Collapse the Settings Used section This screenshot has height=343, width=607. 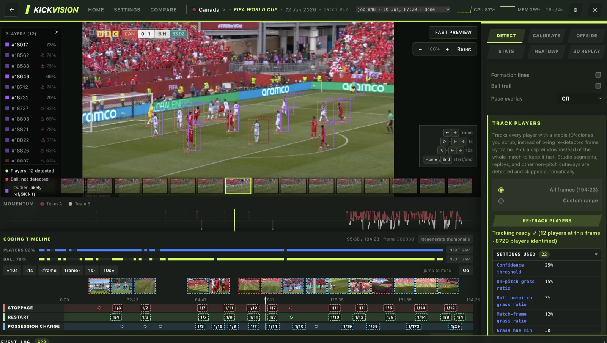pyautogui.click(x=547, y=255)
